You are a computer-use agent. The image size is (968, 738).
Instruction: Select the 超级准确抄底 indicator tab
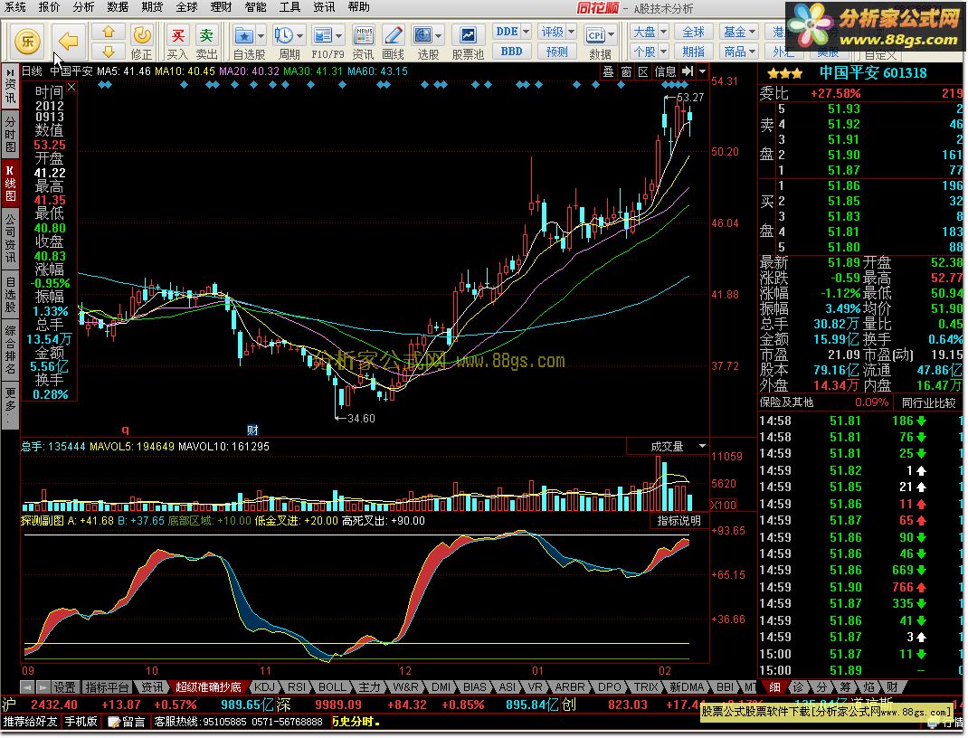208,686
